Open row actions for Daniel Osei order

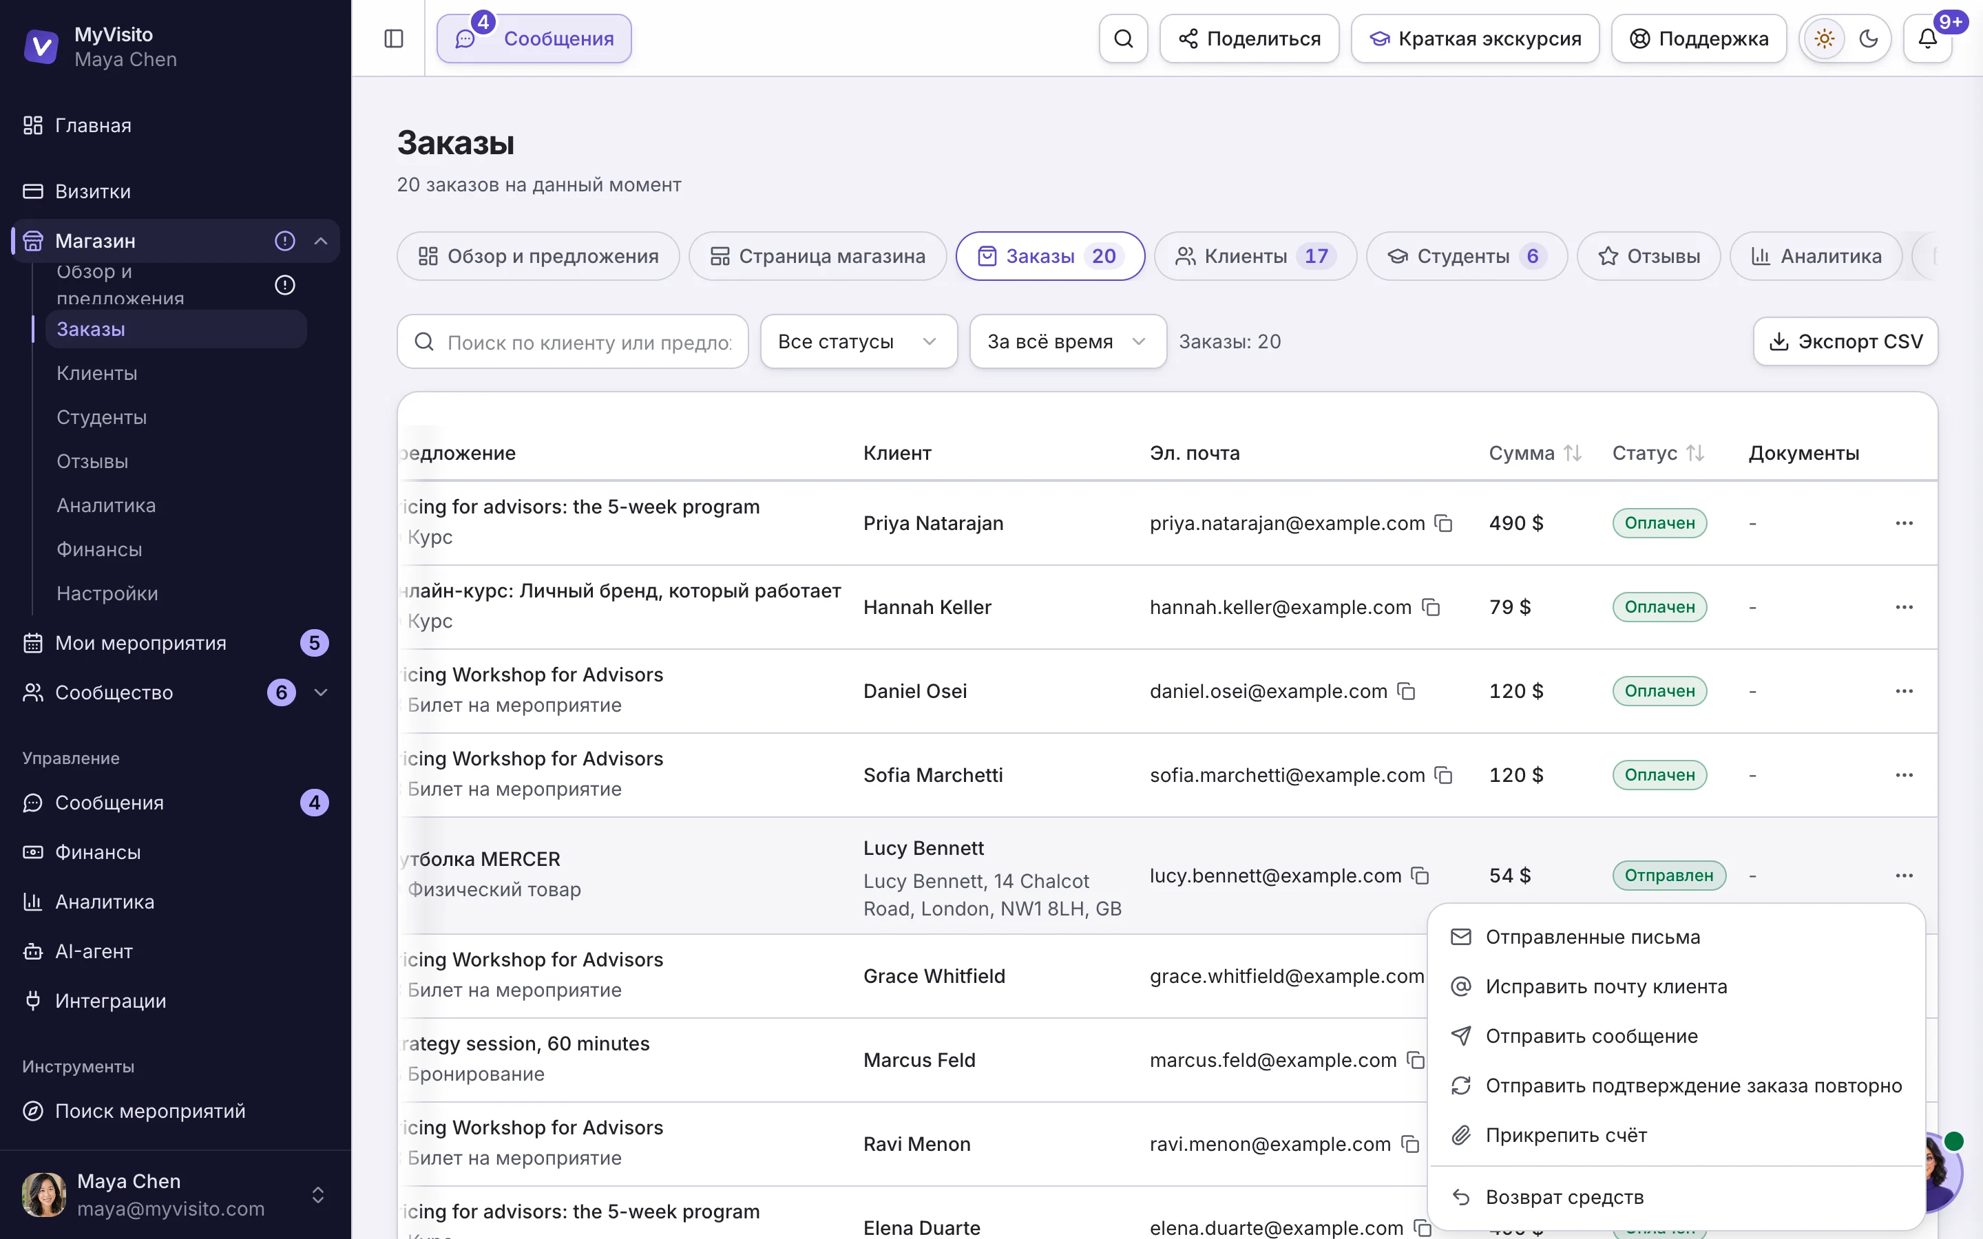coord(1904,691)
